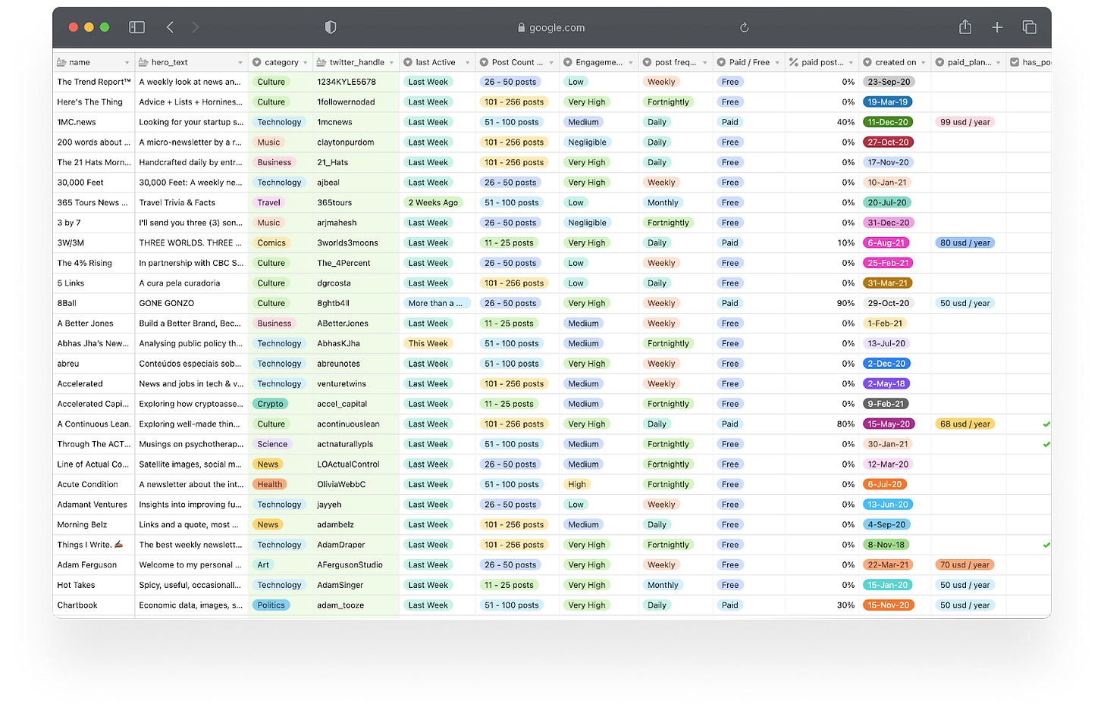Screen dimensions: 1104x716
Task: Toggle the has_po checkmark in Through The ACT row
Action: point(1046,444)
